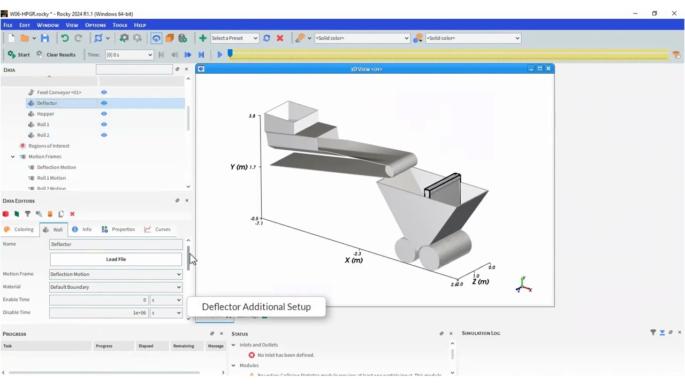Jump to the last timestep

(x=201, y=55)
